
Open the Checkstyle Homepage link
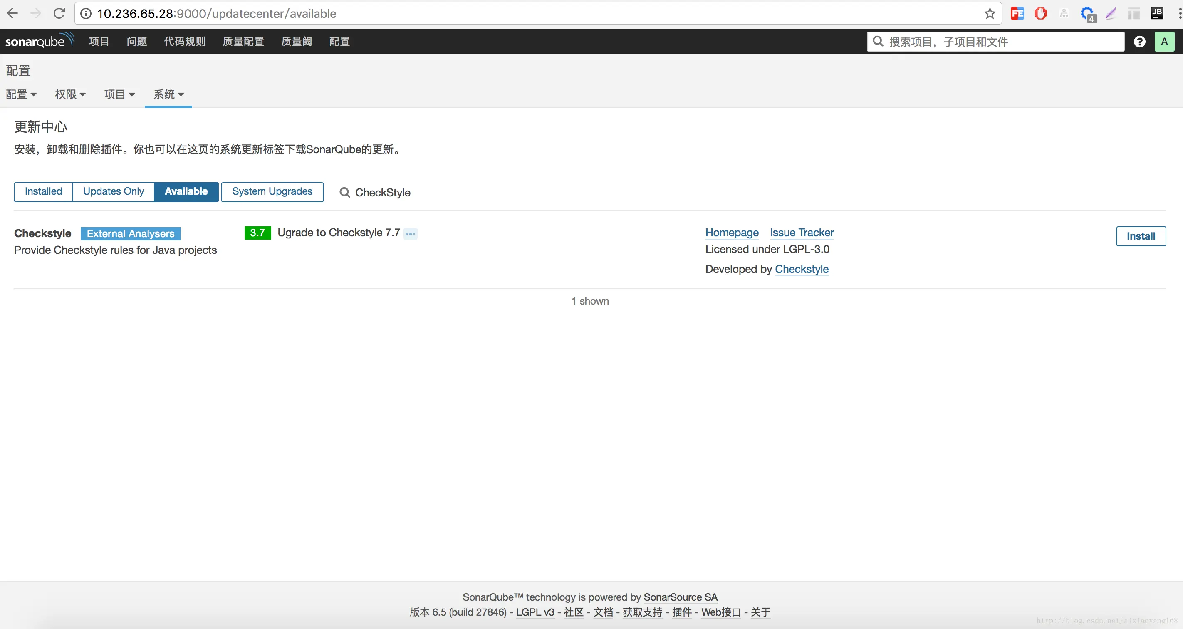pyautogui.click(x=732, y=233)
